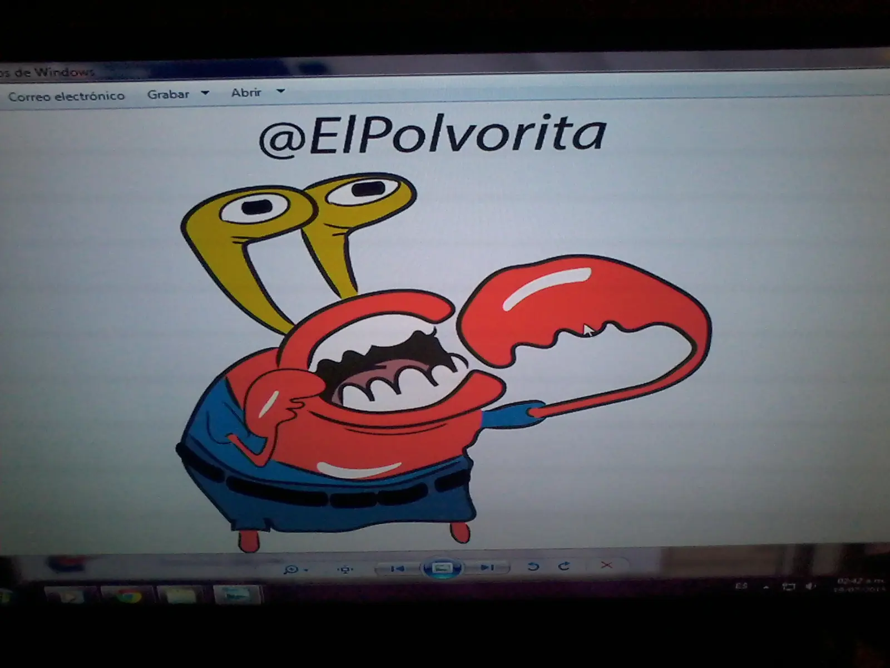The image size is (890, 668).
Task: Open the network tray icon
Action: [788, 587]
